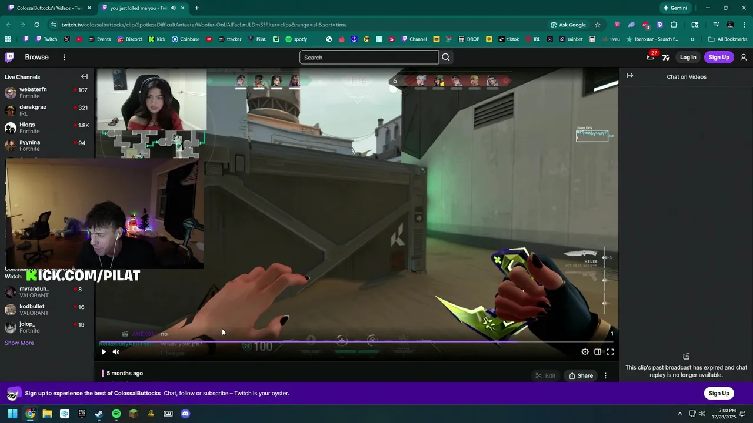Open myranduh_ VALORANT channel
Viewport: 753px width, 423px height.
tap(46, 292)
